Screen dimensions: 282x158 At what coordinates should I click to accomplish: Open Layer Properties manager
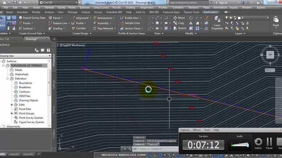pos(217,23)
